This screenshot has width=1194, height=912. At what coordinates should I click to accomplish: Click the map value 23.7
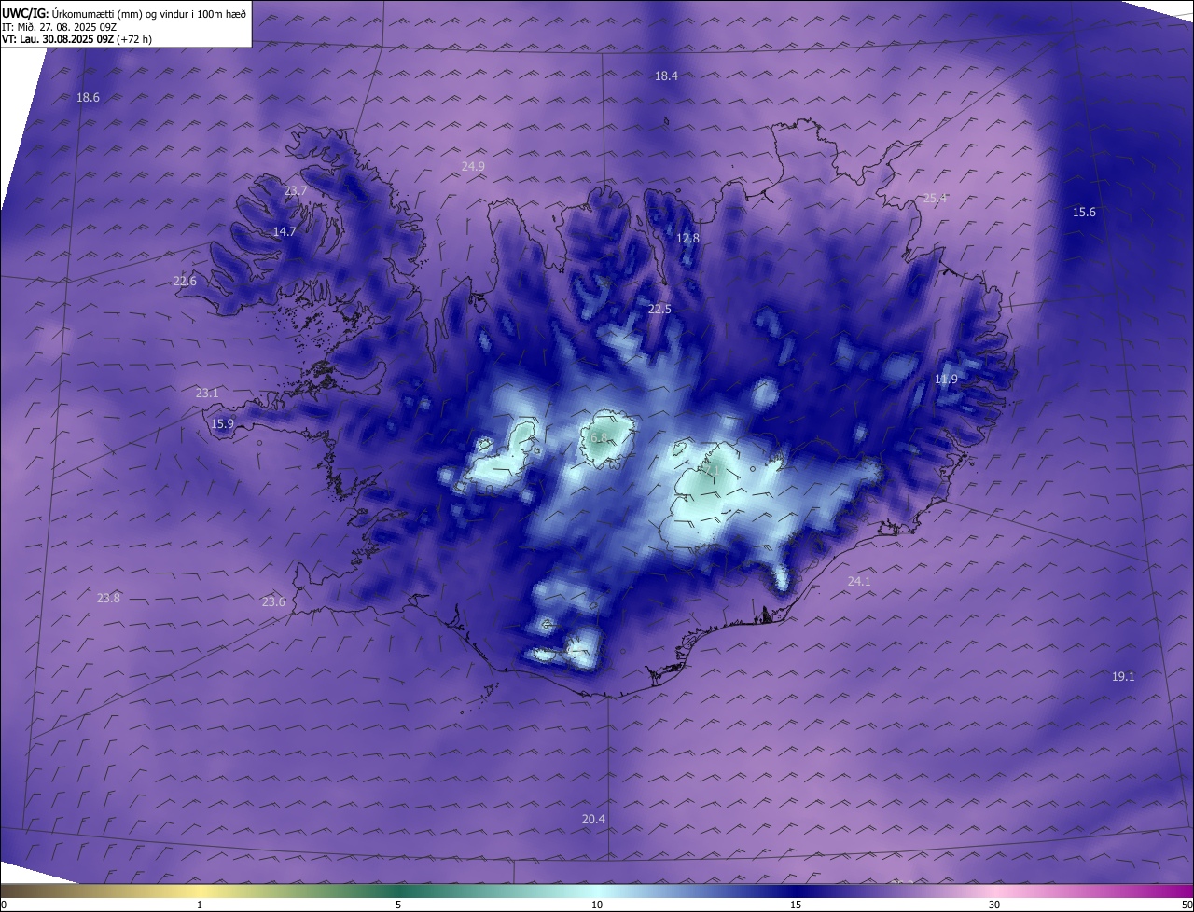[296, 190]
